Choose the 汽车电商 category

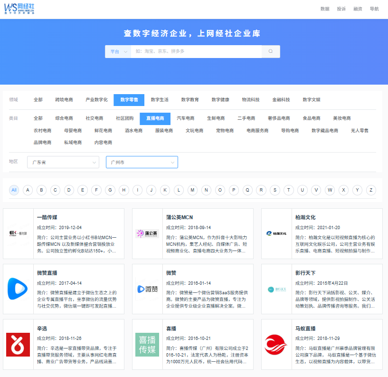coord(186,118)
